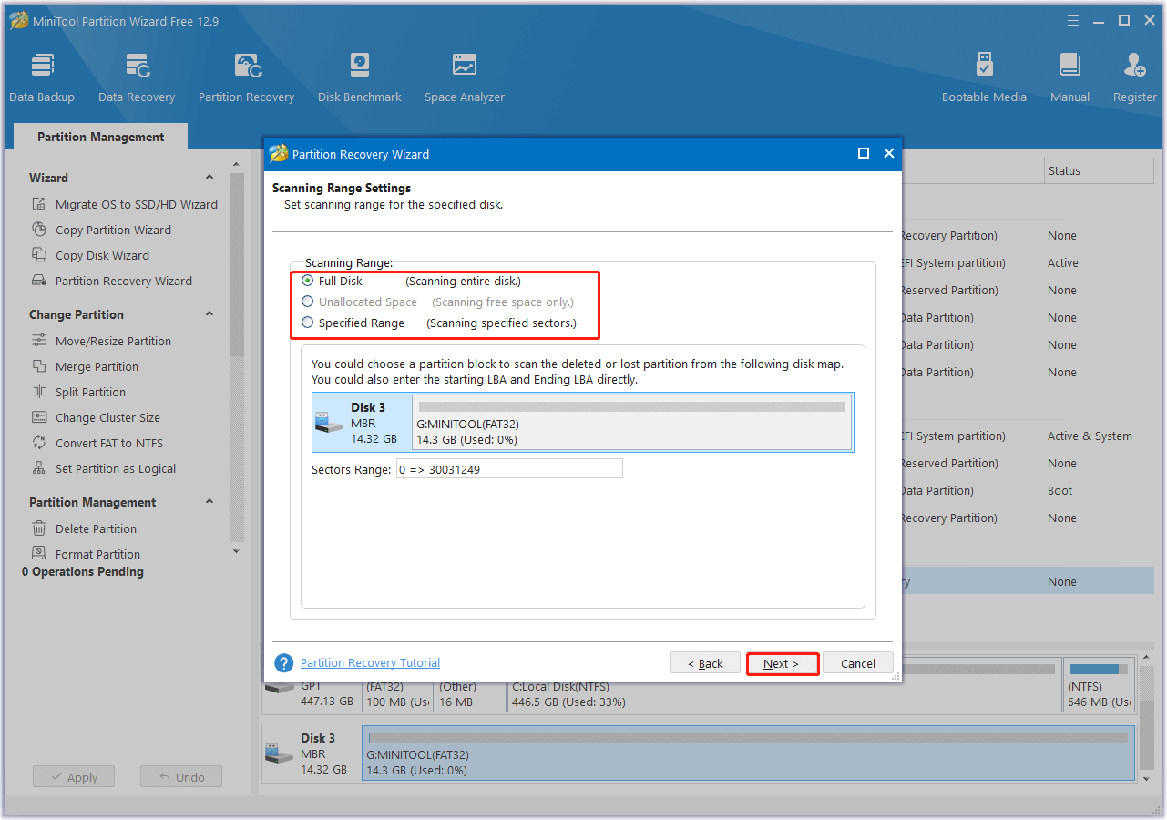Collapse the Wizard section
Viewport: 1167px width, 820px height.
[209, 176]
